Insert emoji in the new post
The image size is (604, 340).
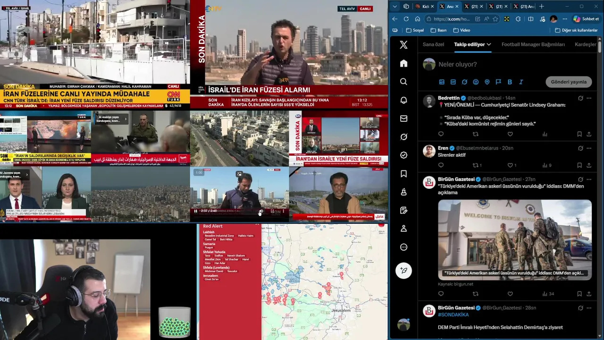point(476,82)
